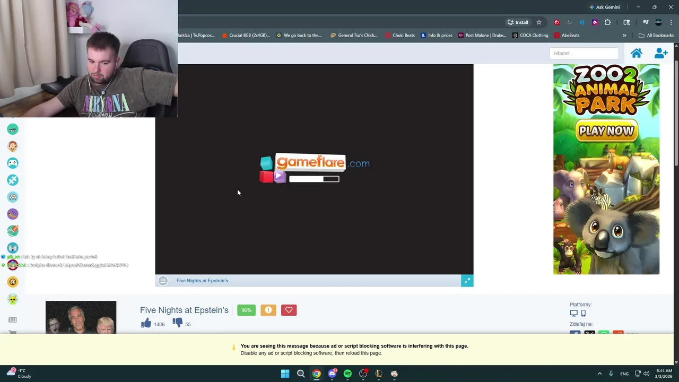Open the puzzle piece category icon
679x382 pixels.
(x=13, y=180)
